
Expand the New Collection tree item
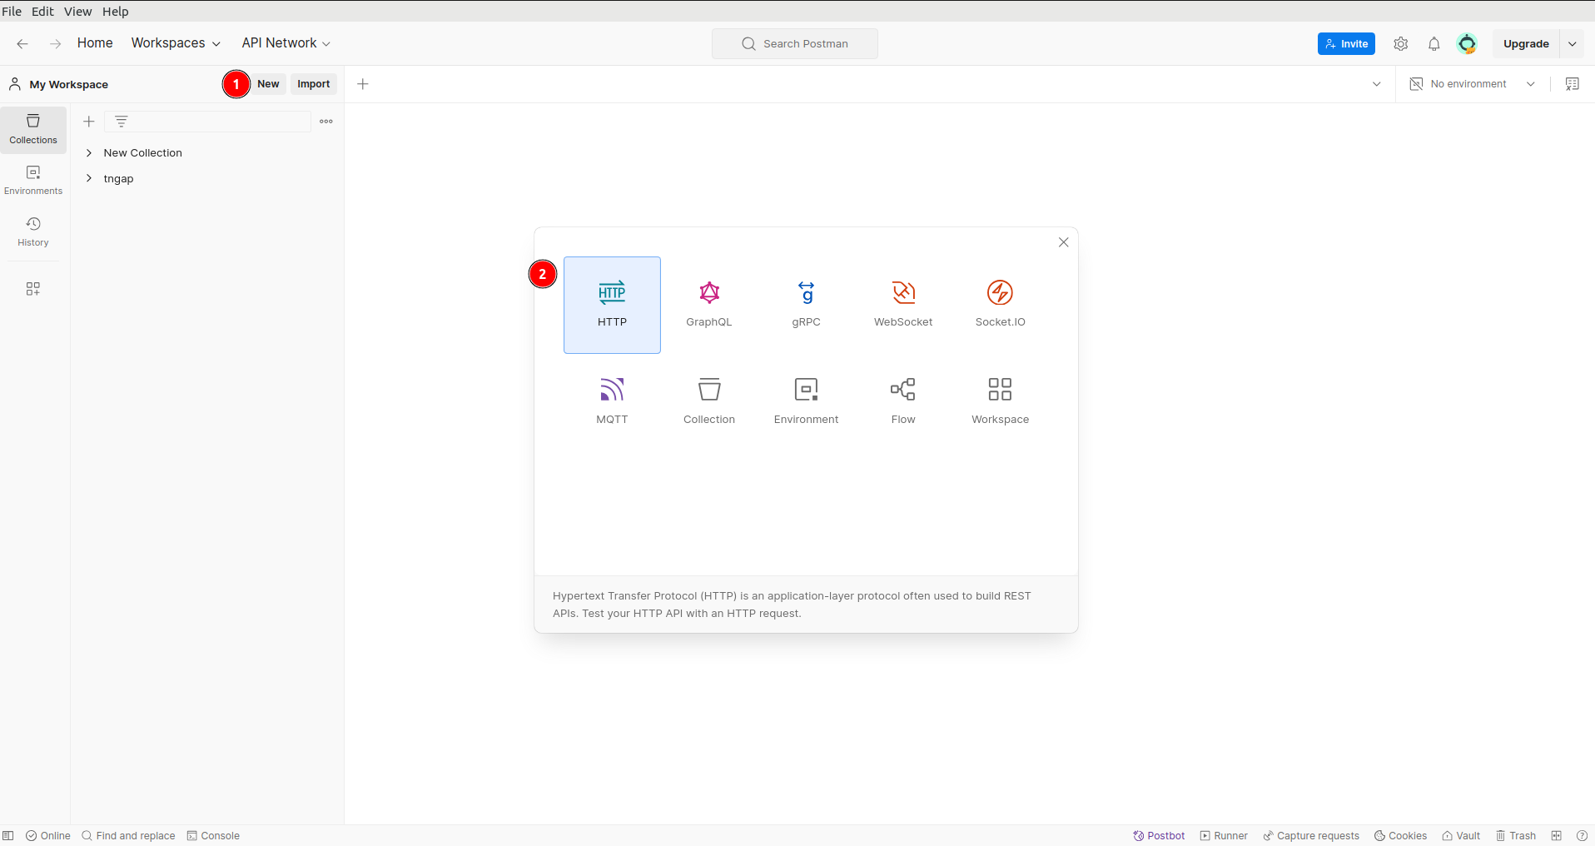coord(89,153)
